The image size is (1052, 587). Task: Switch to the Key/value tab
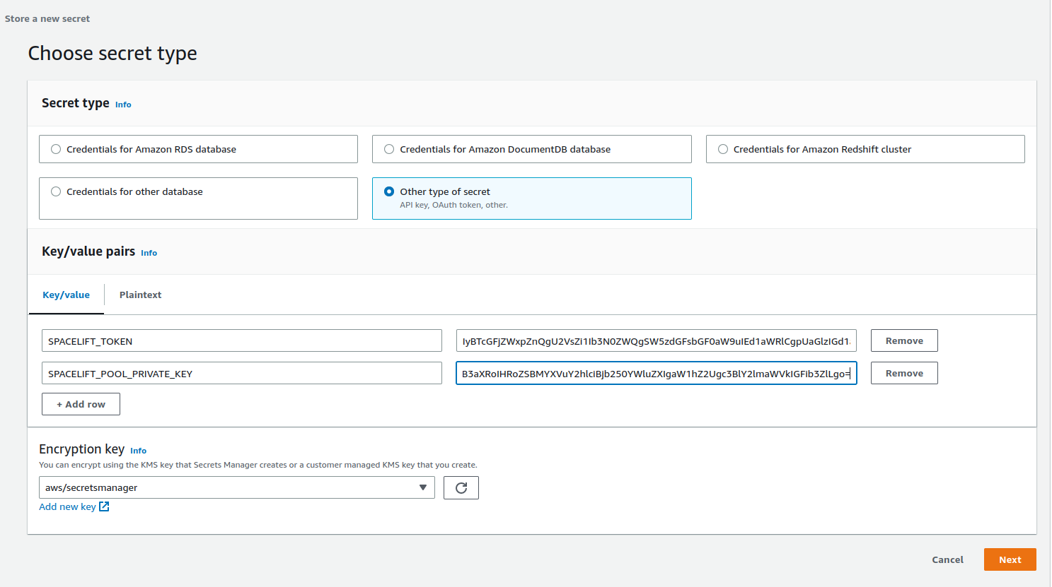66,295
